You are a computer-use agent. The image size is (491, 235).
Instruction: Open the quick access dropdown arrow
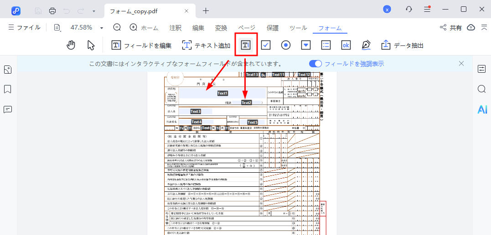(94, 11)
